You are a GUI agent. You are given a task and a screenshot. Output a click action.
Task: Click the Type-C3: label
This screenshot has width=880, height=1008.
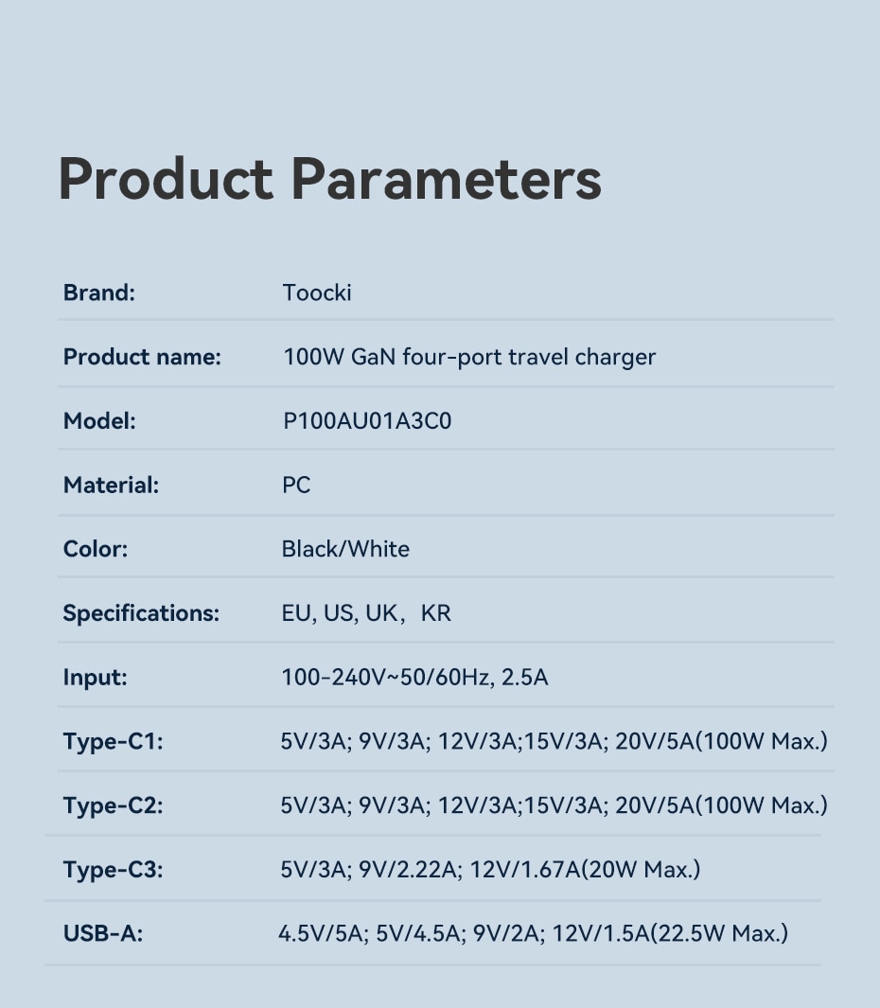coord(113,870)
